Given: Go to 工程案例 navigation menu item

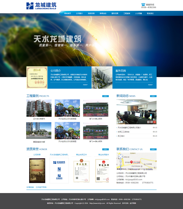Looking at the screenshot, I should coord(126,14).
